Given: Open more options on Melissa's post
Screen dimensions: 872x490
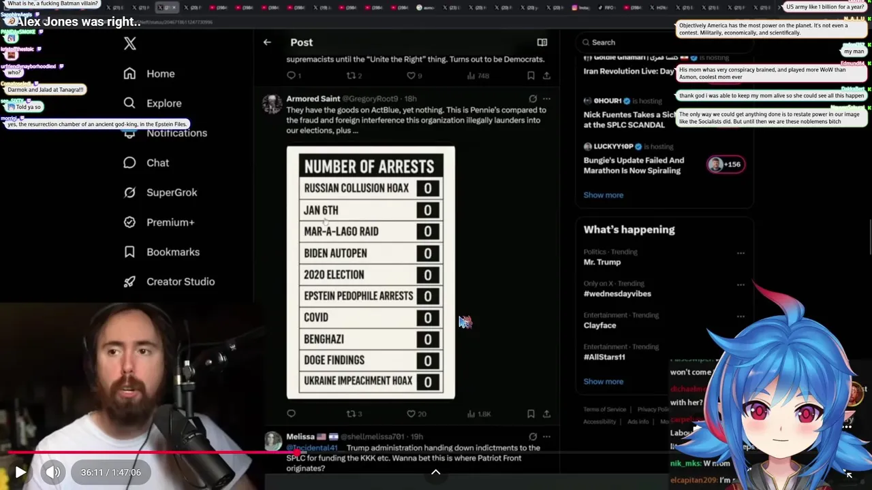Looking at the screenshot, I should tap(546, 436).
